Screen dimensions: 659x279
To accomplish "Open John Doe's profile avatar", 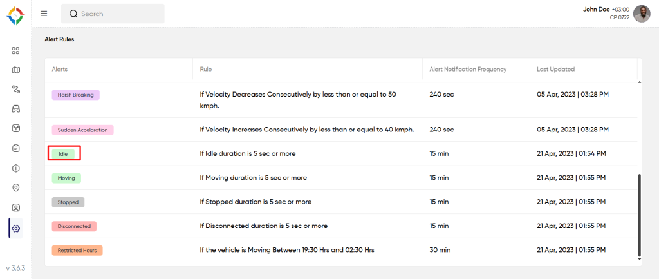I will tap(642, 14).
